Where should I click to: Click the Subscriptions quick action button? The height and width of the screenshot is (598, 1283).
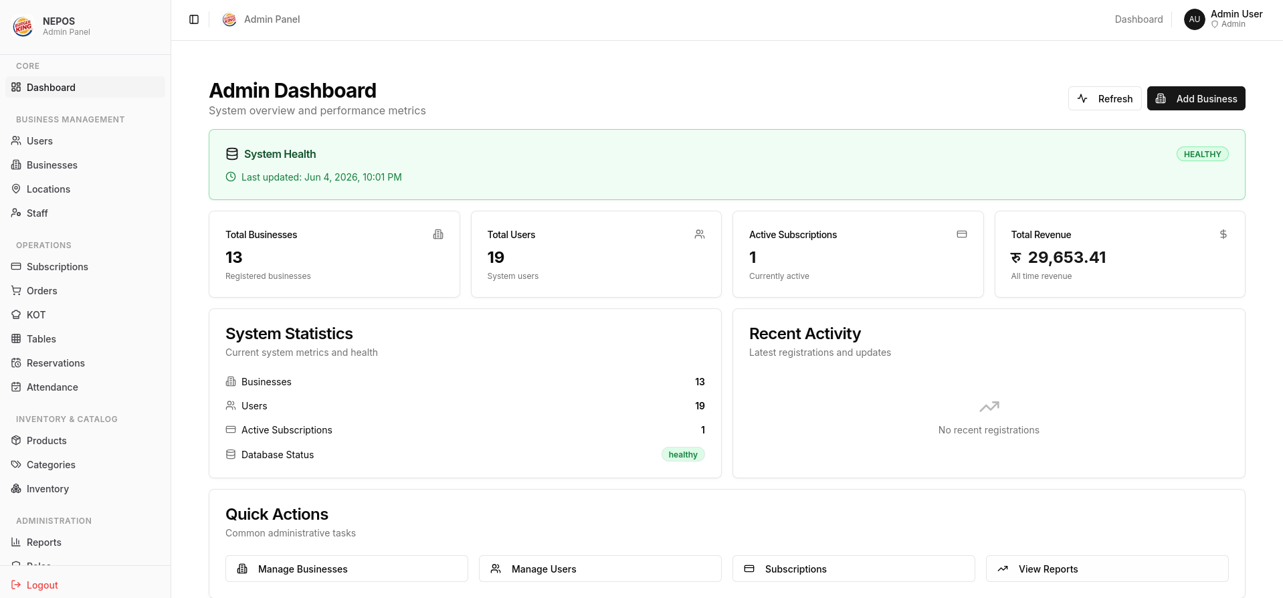click(854, 569)
